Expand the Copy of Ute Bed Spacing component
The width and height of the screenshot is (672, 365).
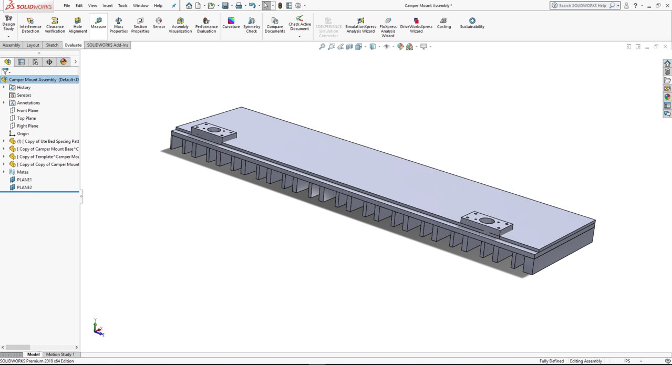click(x=4, y=141)
